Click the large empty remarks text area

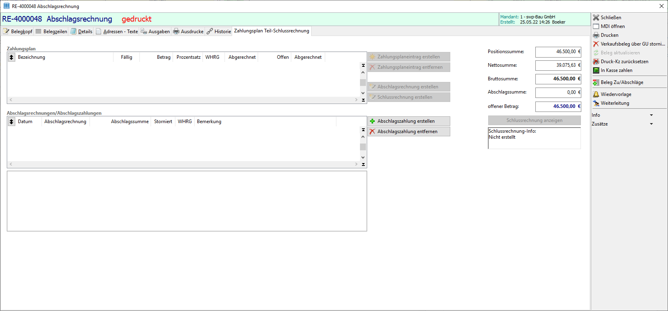click(x=187, y=201)
